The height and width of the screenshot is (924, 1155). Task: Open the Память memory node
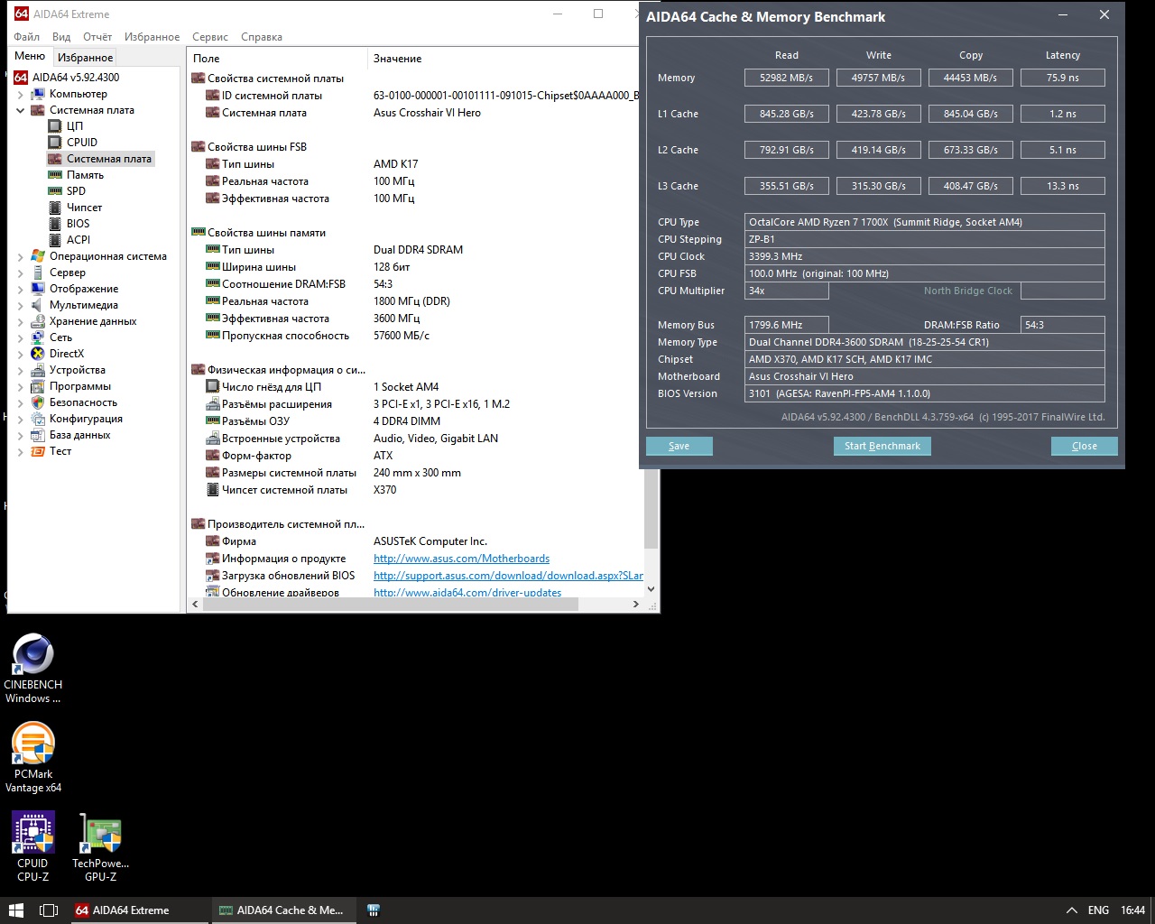point(85,175)
